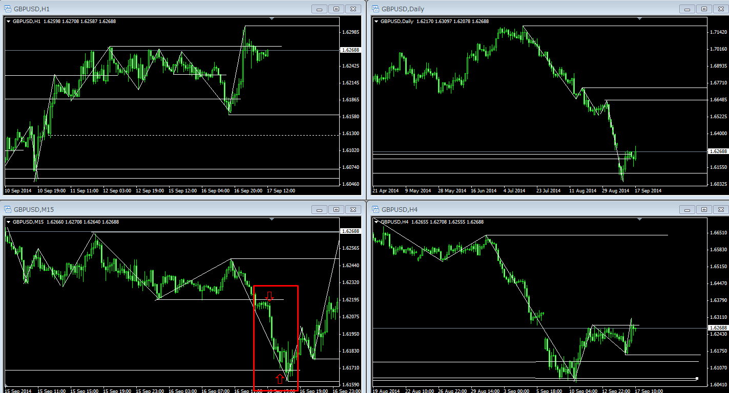Viewport: 729px width, 393px height.
Task: Activate the GBPUSD,M15 window title bar
Action: tap(154, 209)
